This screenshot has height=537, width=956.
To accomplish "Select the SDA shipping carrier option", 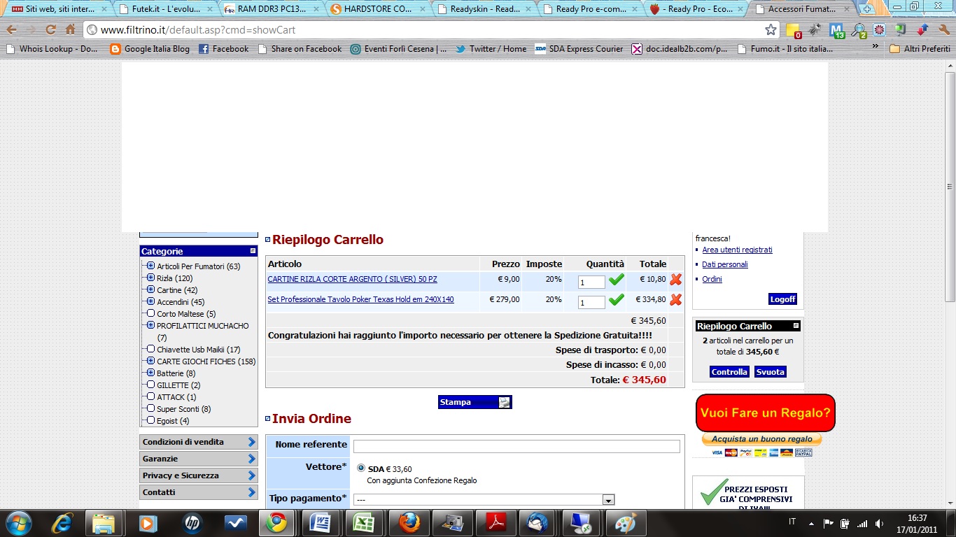I will coord(361,468).
